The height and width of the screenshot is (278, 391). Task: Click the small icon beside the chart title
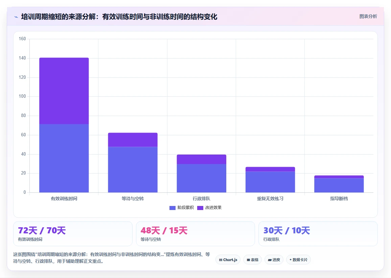[x=16, y=17]
